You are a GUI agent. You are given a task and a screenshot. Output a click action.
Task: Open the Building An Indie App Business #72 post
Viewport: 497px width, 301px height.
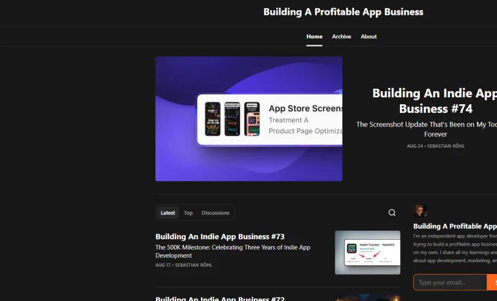(220, 298)
